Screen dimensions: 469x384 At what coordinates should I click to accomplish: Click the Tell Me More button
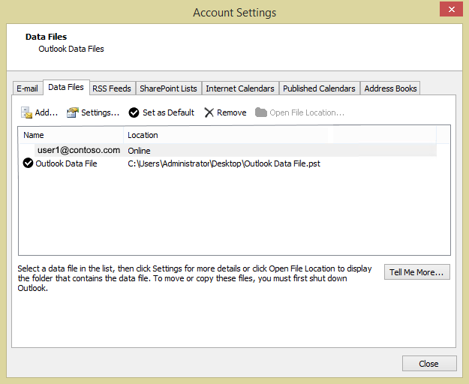tap(416, 272)
